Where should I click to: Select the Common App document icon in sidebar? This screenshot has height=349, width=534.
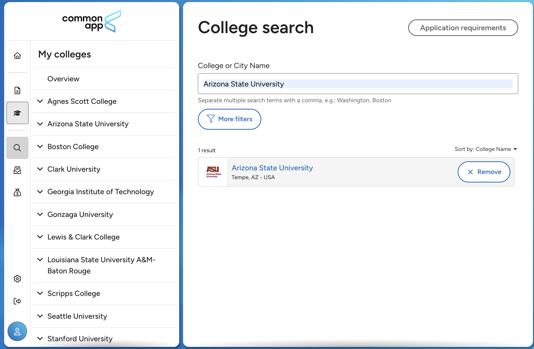coord(17,91)
